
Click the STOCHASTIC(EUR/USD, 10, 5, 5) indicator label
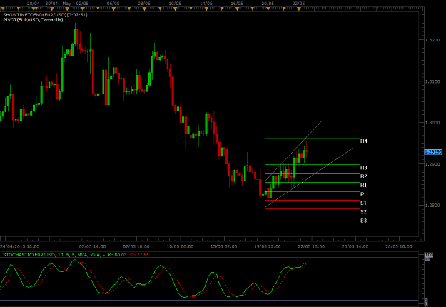pos(52,255)
